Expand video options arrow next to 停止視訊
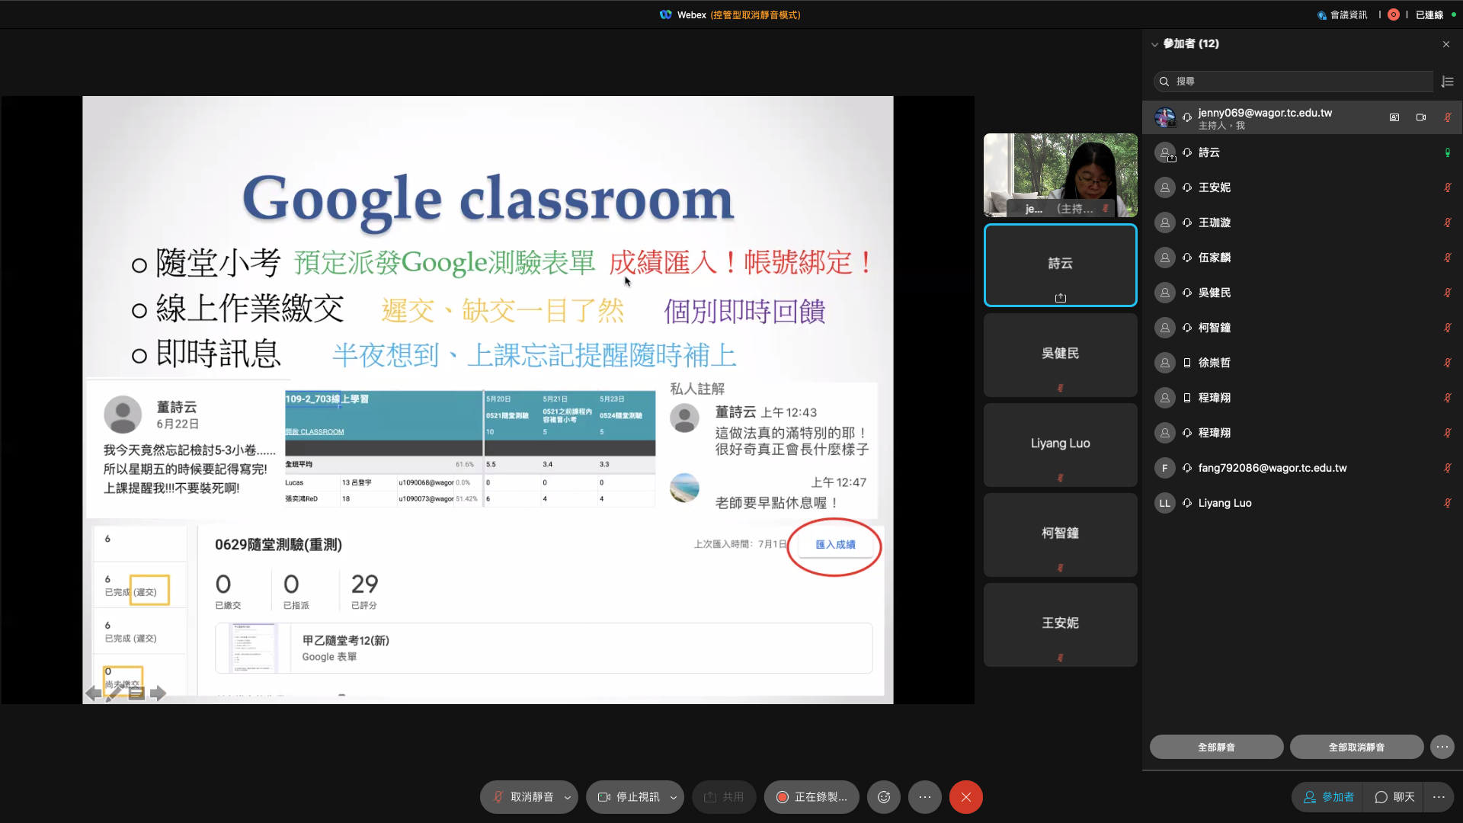The height and width of the screenshot is (823, 1463). (674, 797)
